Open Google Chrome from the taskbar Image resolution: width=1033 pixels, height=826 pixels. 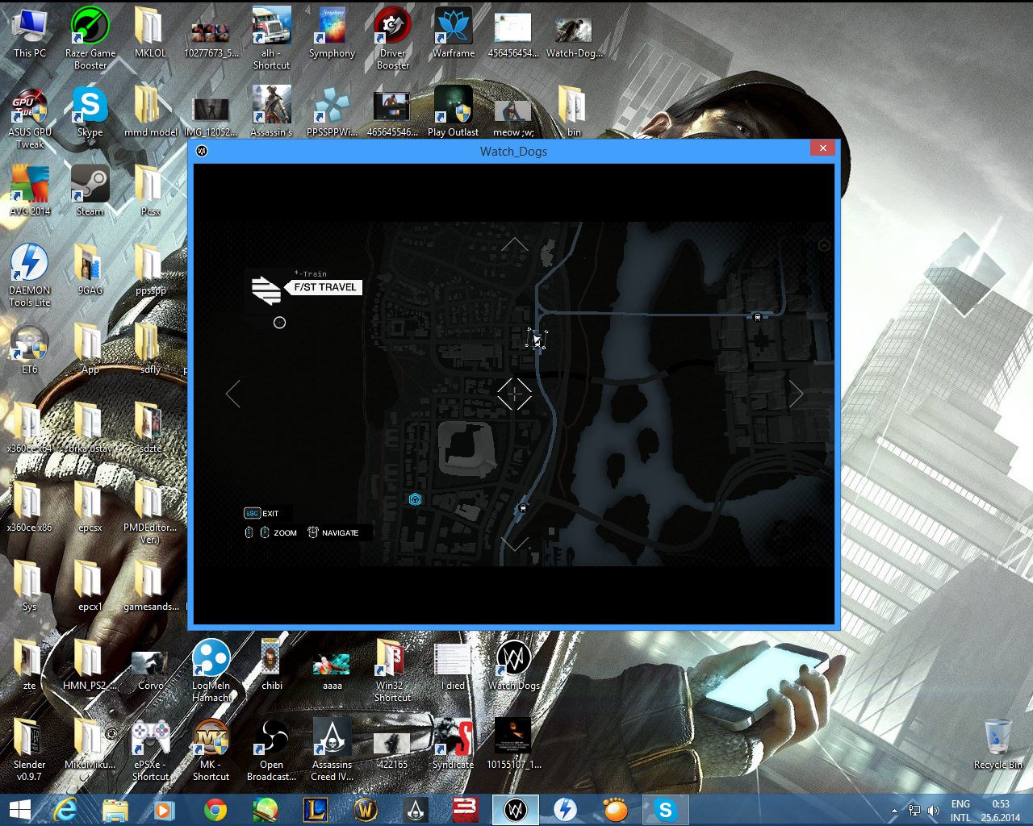(x=215, y=810)
